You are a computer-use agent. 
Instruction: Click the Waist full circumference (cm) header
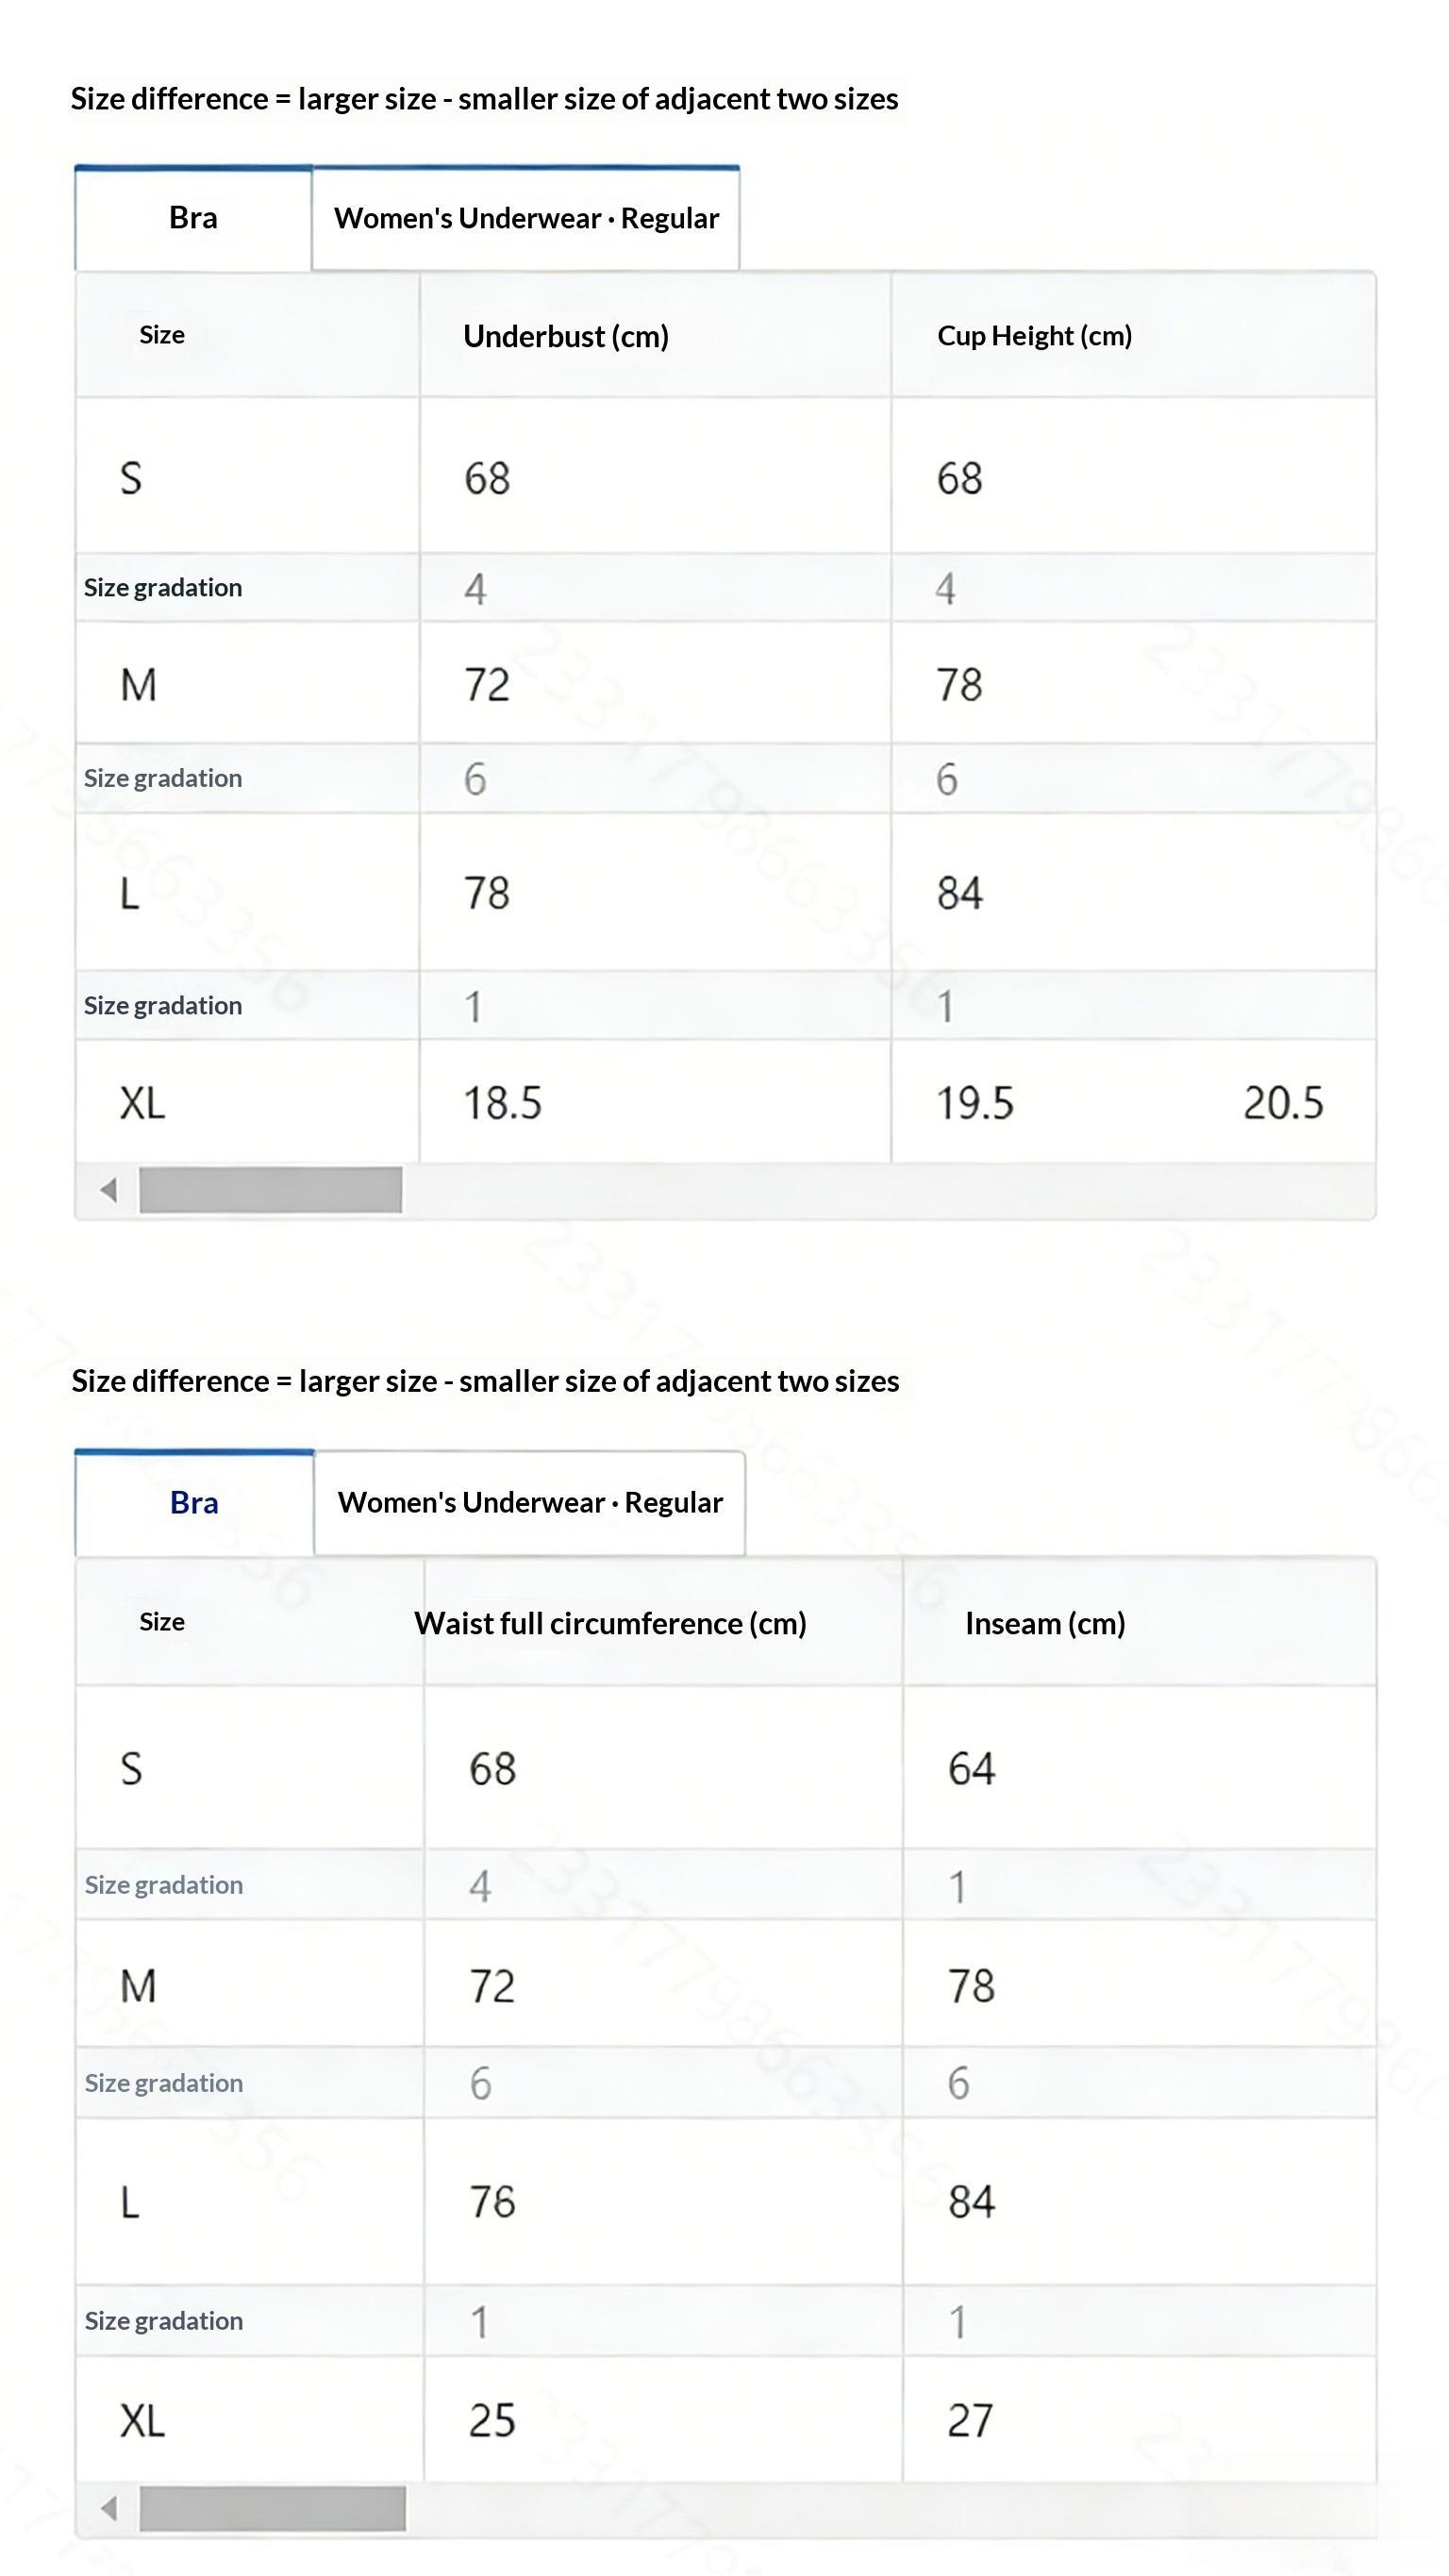(610, 1622)
